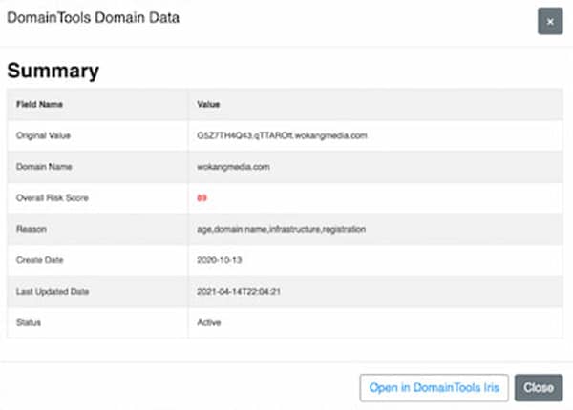Click the Field Name column header

click(39, 104)
